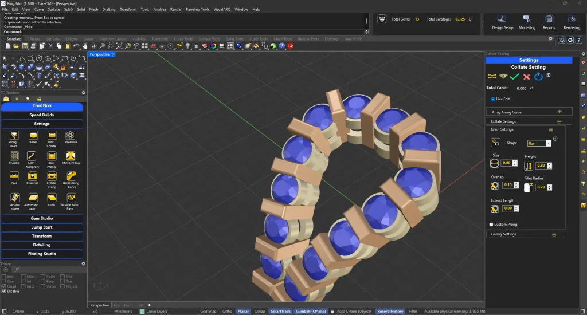
Task: Open the Micro Prong tool
Action: tap(71, 156)
